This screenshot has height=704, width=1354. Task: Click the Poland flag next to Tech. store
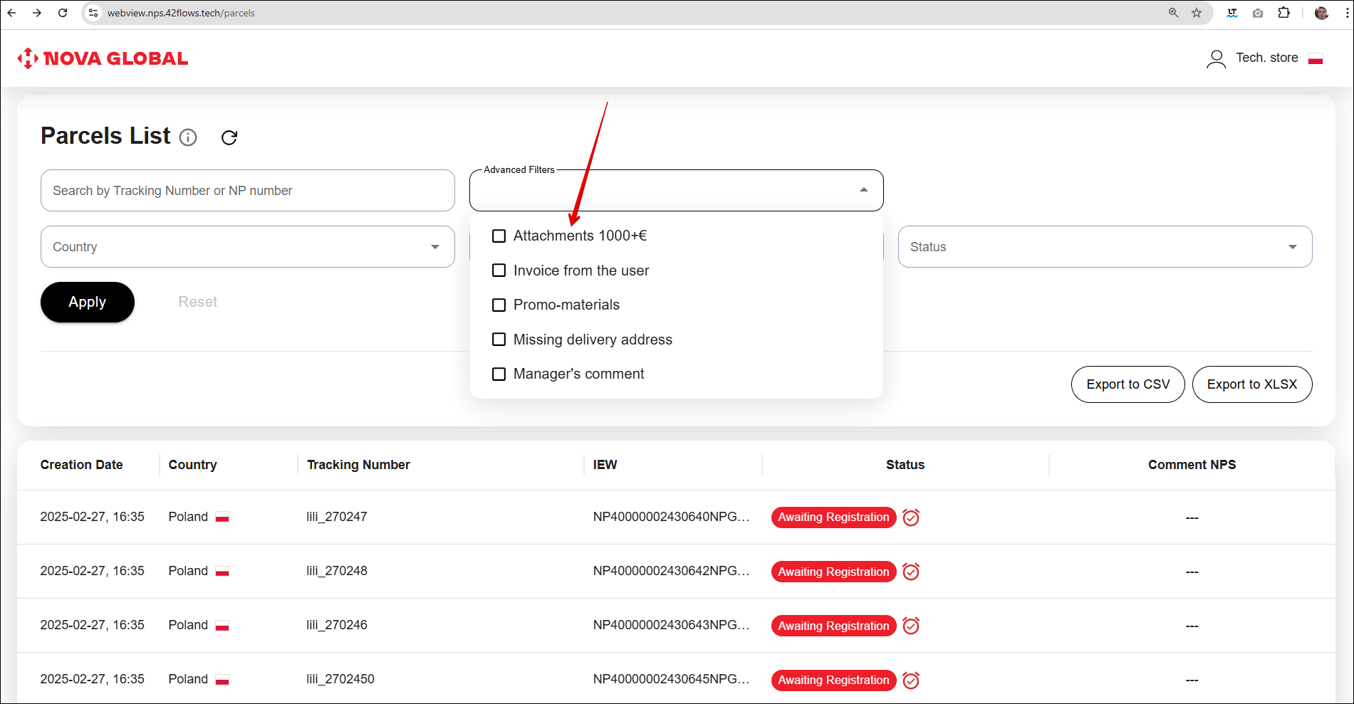pos(1315,58)
